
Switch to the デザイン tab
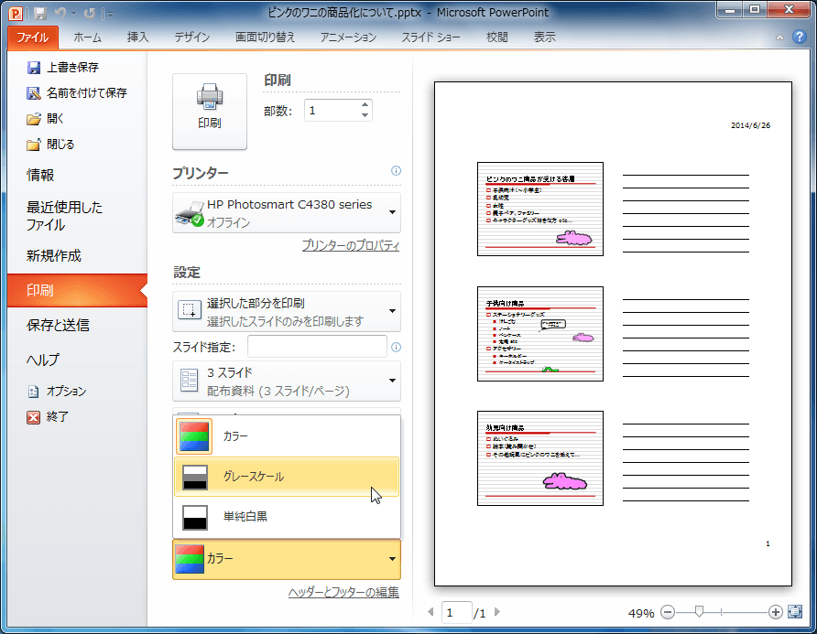click(x=191, y=38)
